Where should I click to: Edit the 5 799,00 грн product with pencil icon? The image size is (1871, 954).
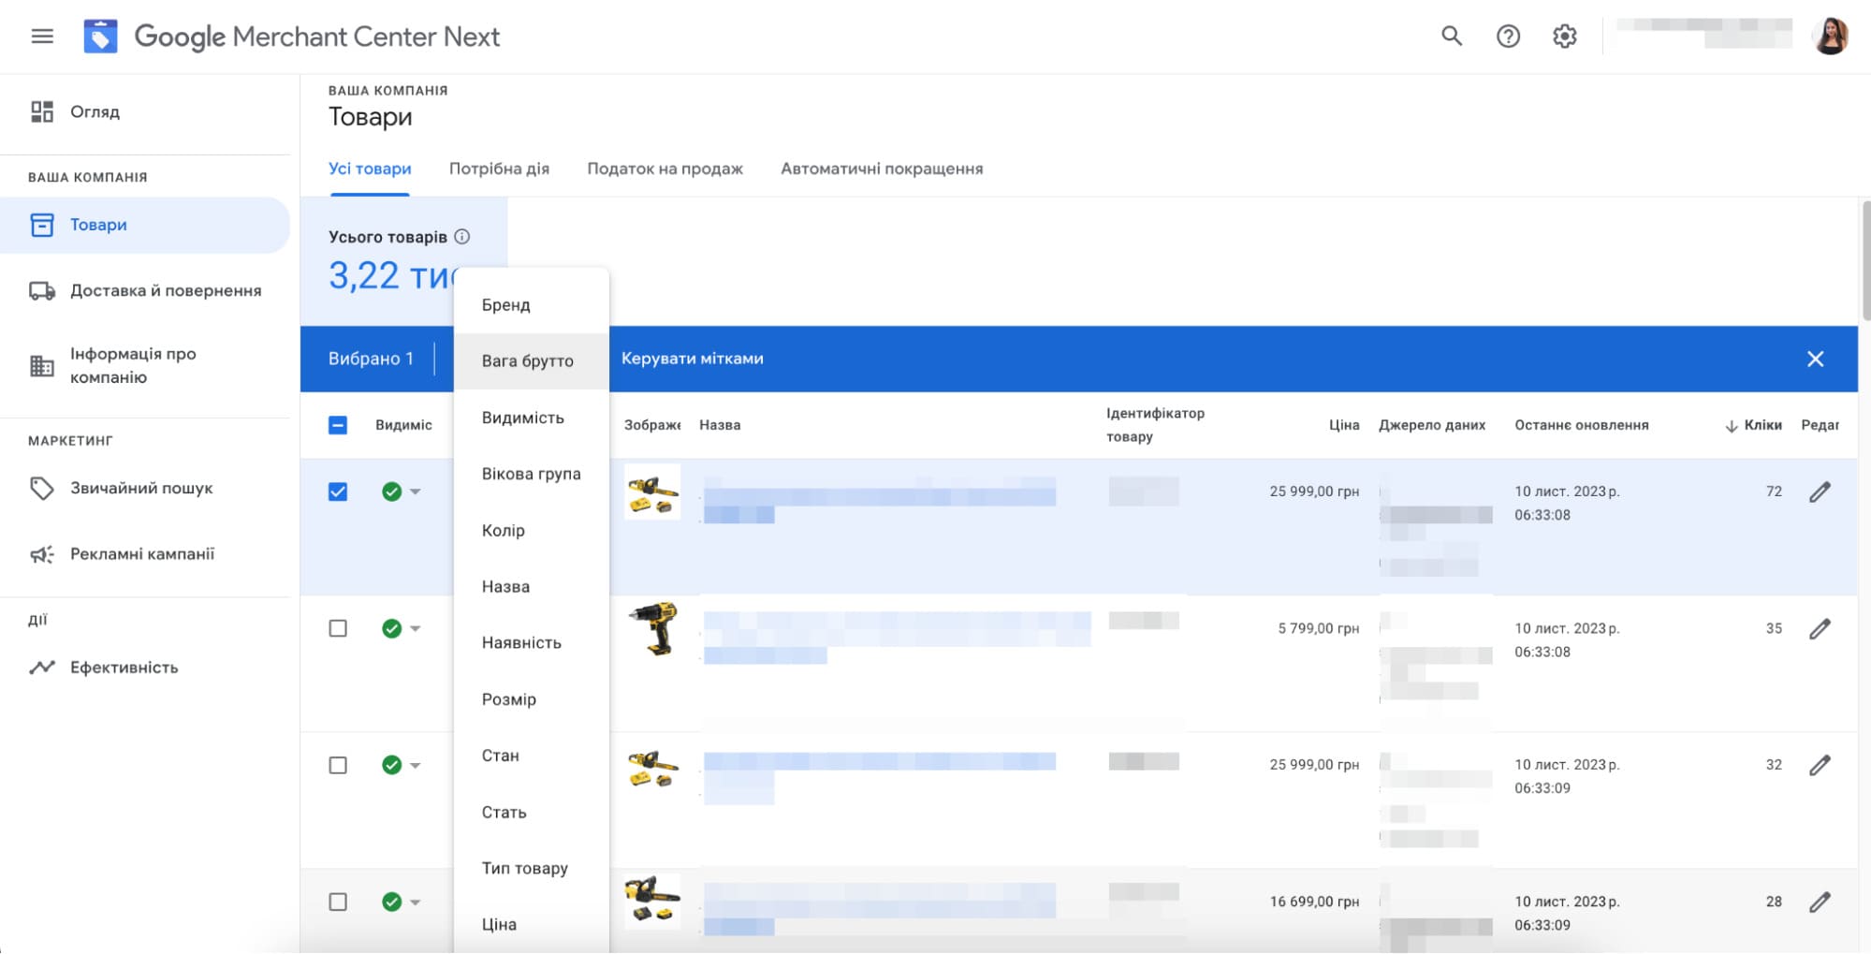click(x=1819, y=629)
